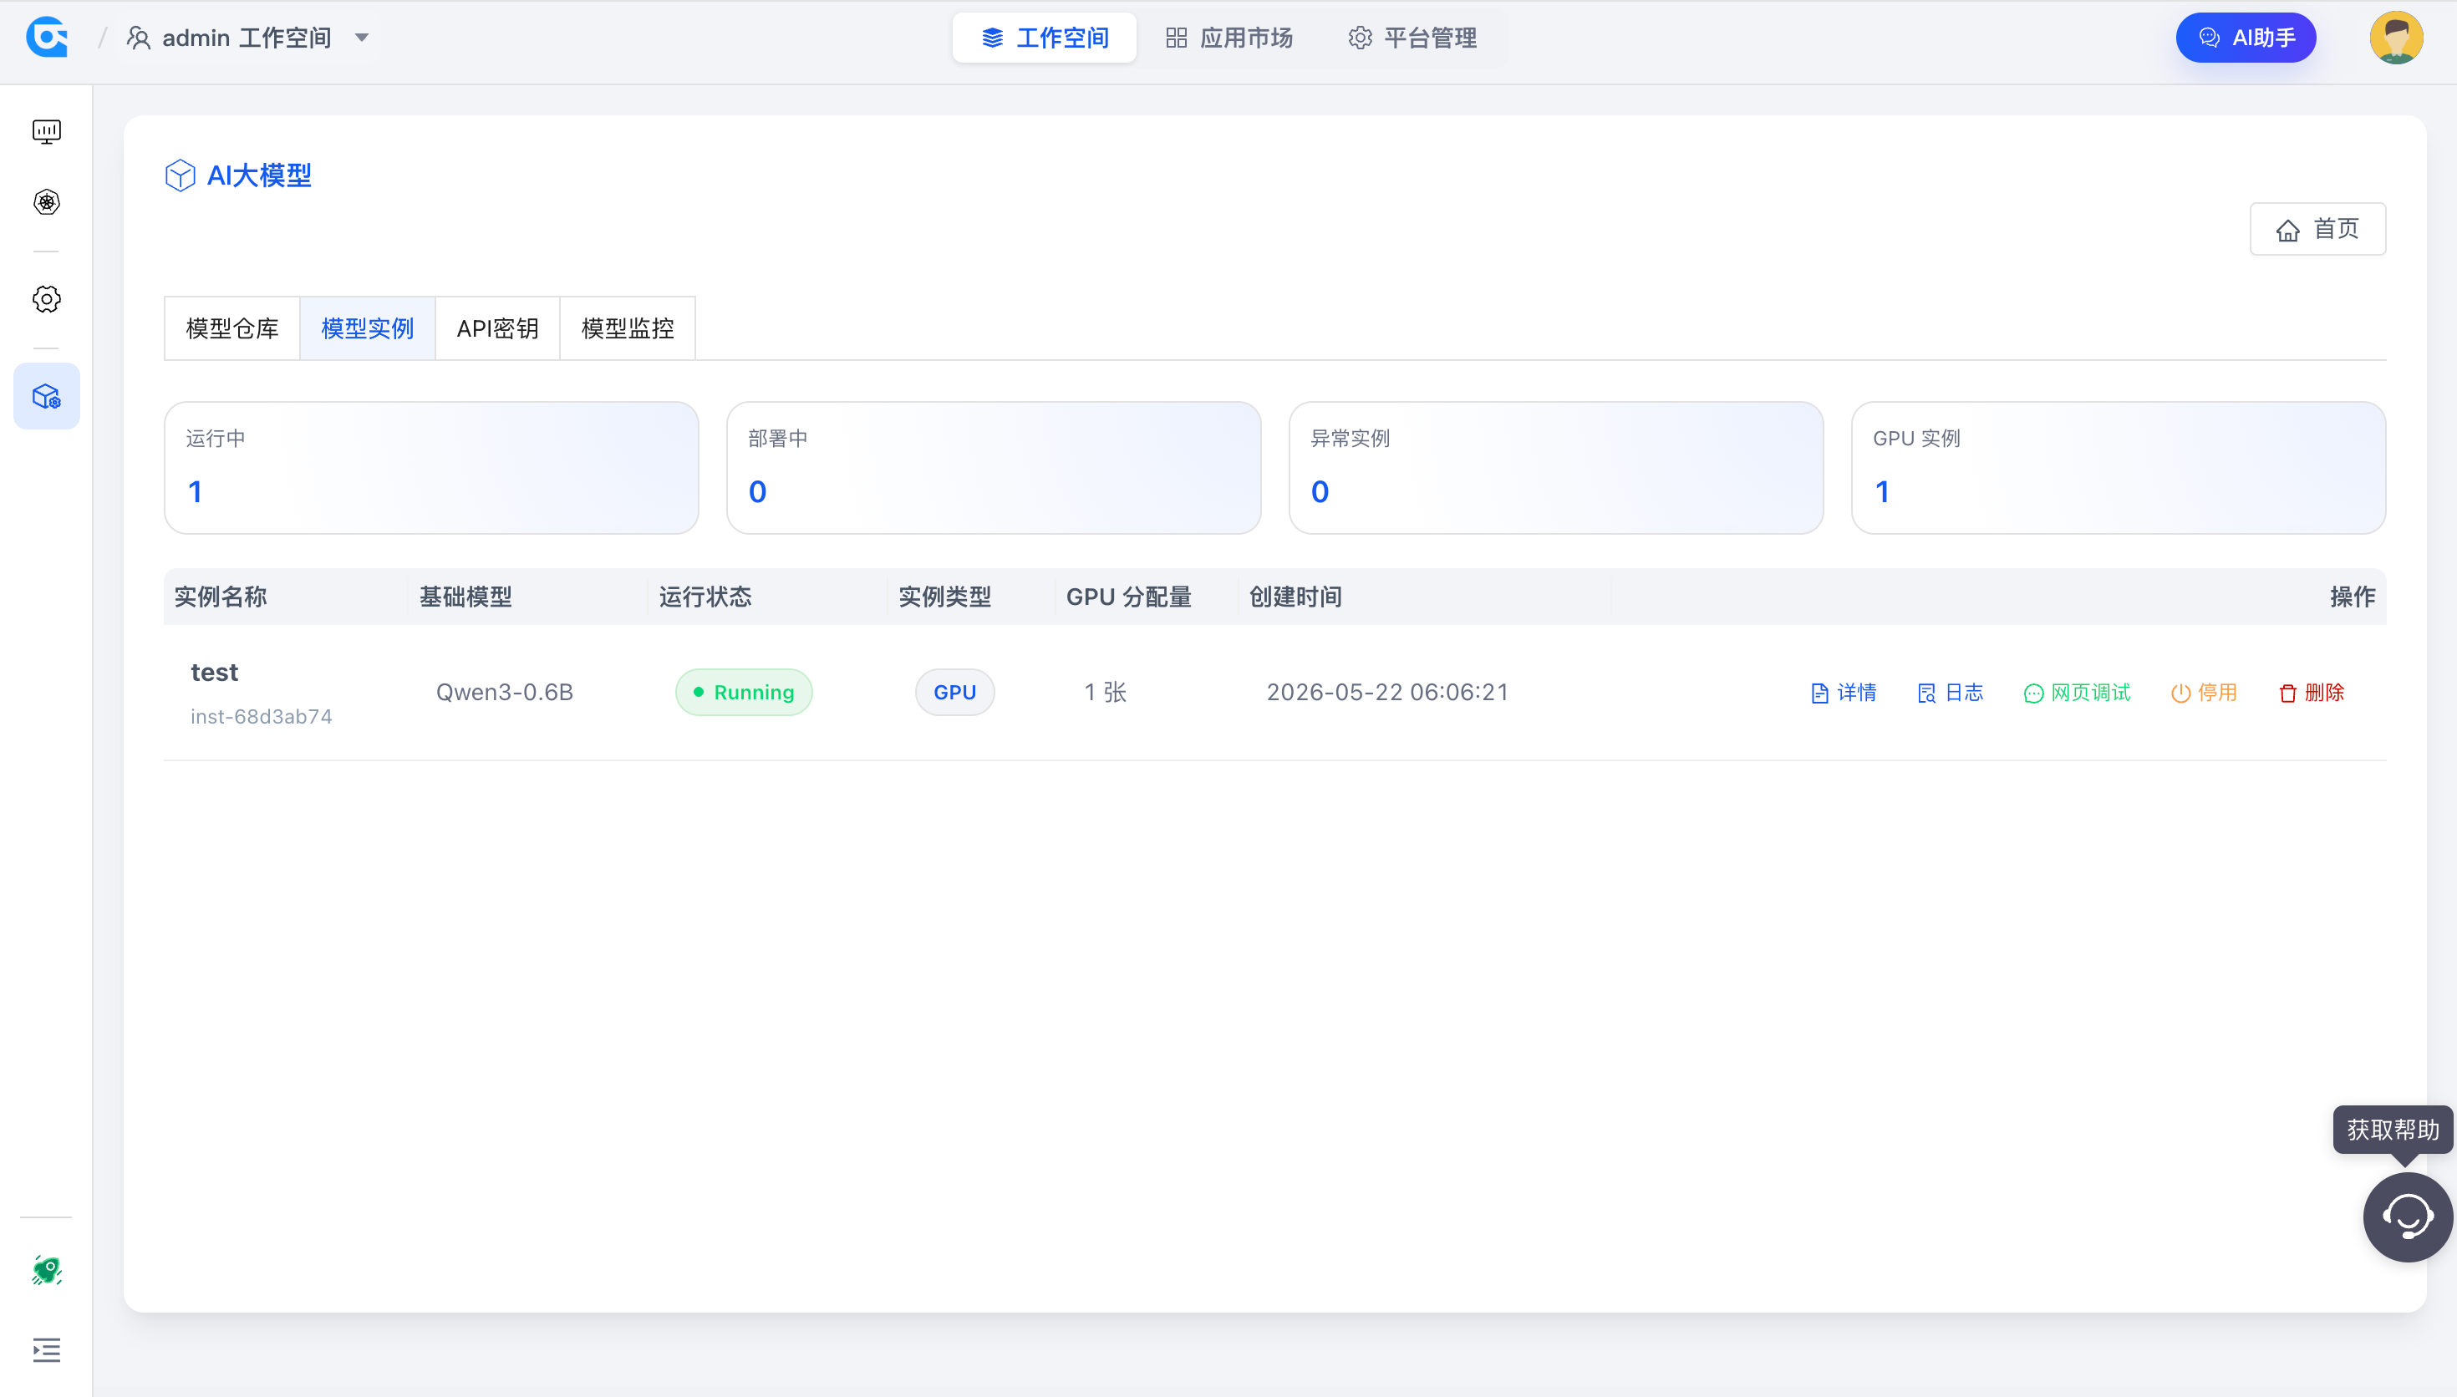2457x1397 pixels.
Task: Open the 应用市场 navigation item
Action: (x=1229, y=38)
